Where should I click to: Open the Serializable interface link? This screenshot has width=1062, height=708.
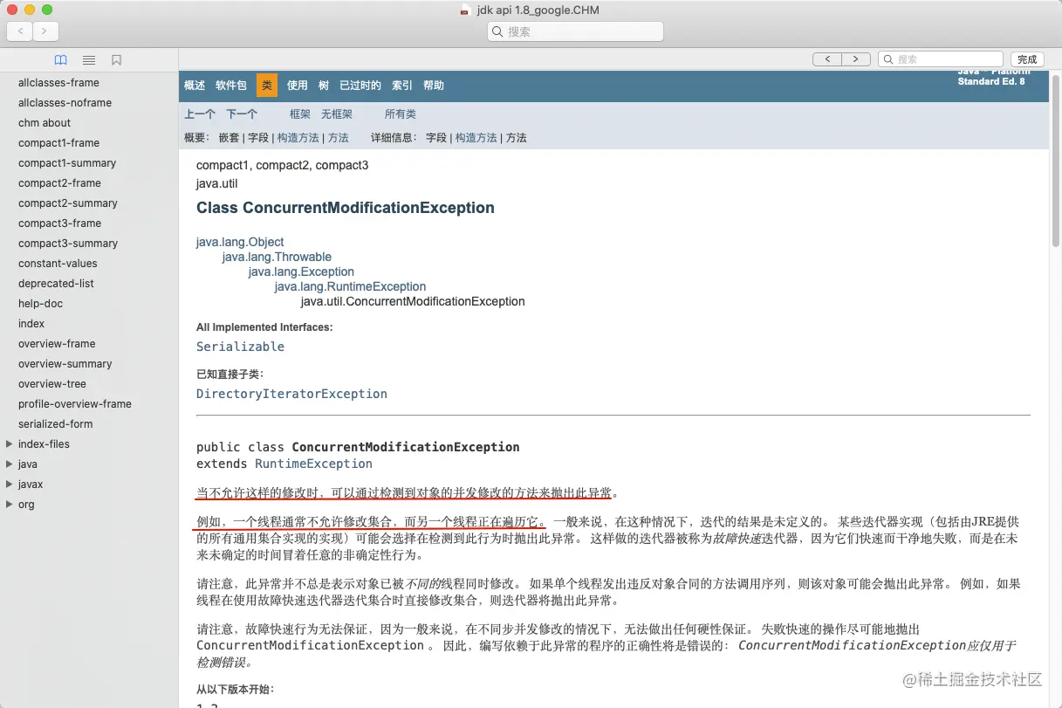point(240,347)
